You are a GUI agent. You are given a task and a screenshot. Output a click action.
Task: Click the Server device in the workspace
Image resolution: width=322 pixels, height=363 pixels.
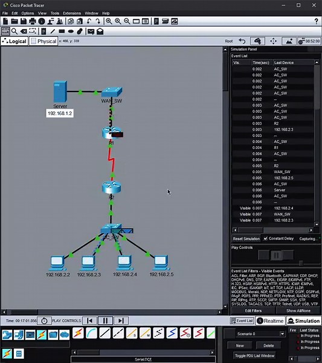click(x=60, y=92)
